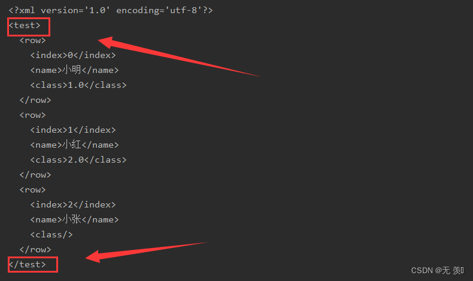473x281 pixels.
Task: Click the class 1.0 element line
Action: pos(78,85)
